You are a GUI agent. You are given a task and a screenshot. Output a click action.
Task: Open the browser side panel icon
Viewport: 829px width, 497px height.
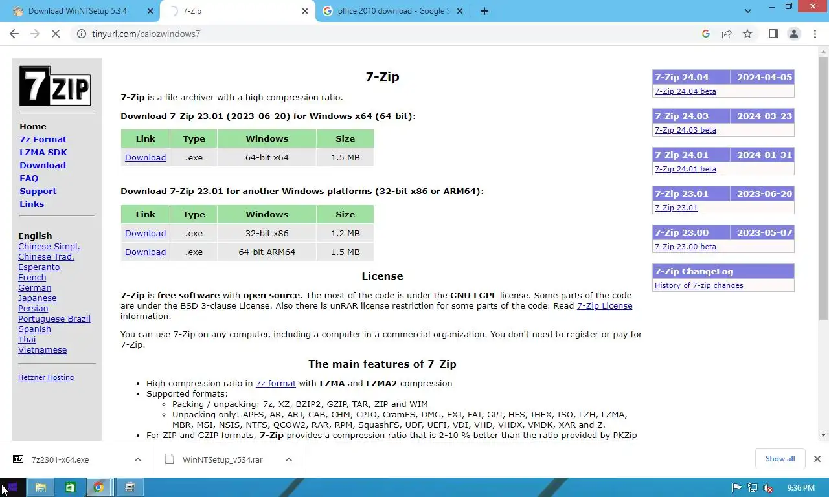click(x=773, y=34)
